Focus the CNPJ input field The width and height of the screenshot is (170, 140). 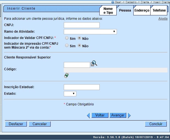pyautogui.click(x=82, y=25)
